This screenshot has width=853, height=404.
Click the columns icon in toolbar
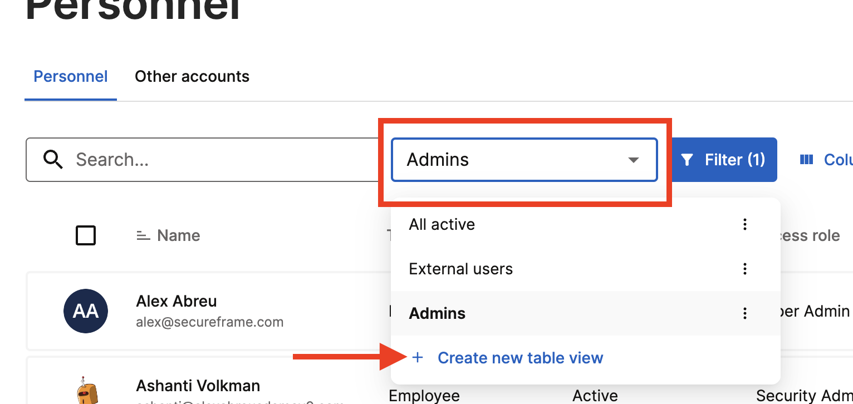(x=806, y=160)
